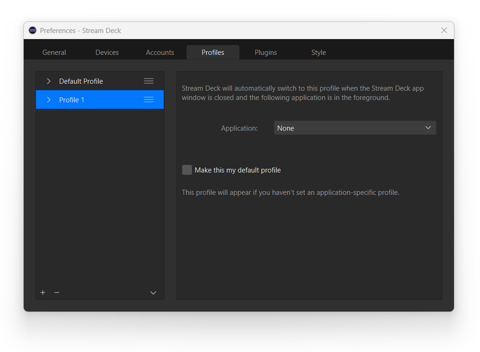
Task: Open the Accounts tab
Action: [160, 53]
